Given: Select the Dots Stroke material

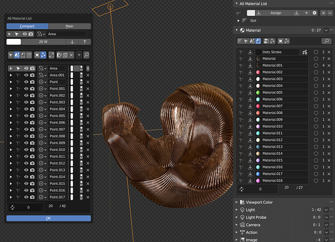Looking at the screenshot, I should coord(277,52).
